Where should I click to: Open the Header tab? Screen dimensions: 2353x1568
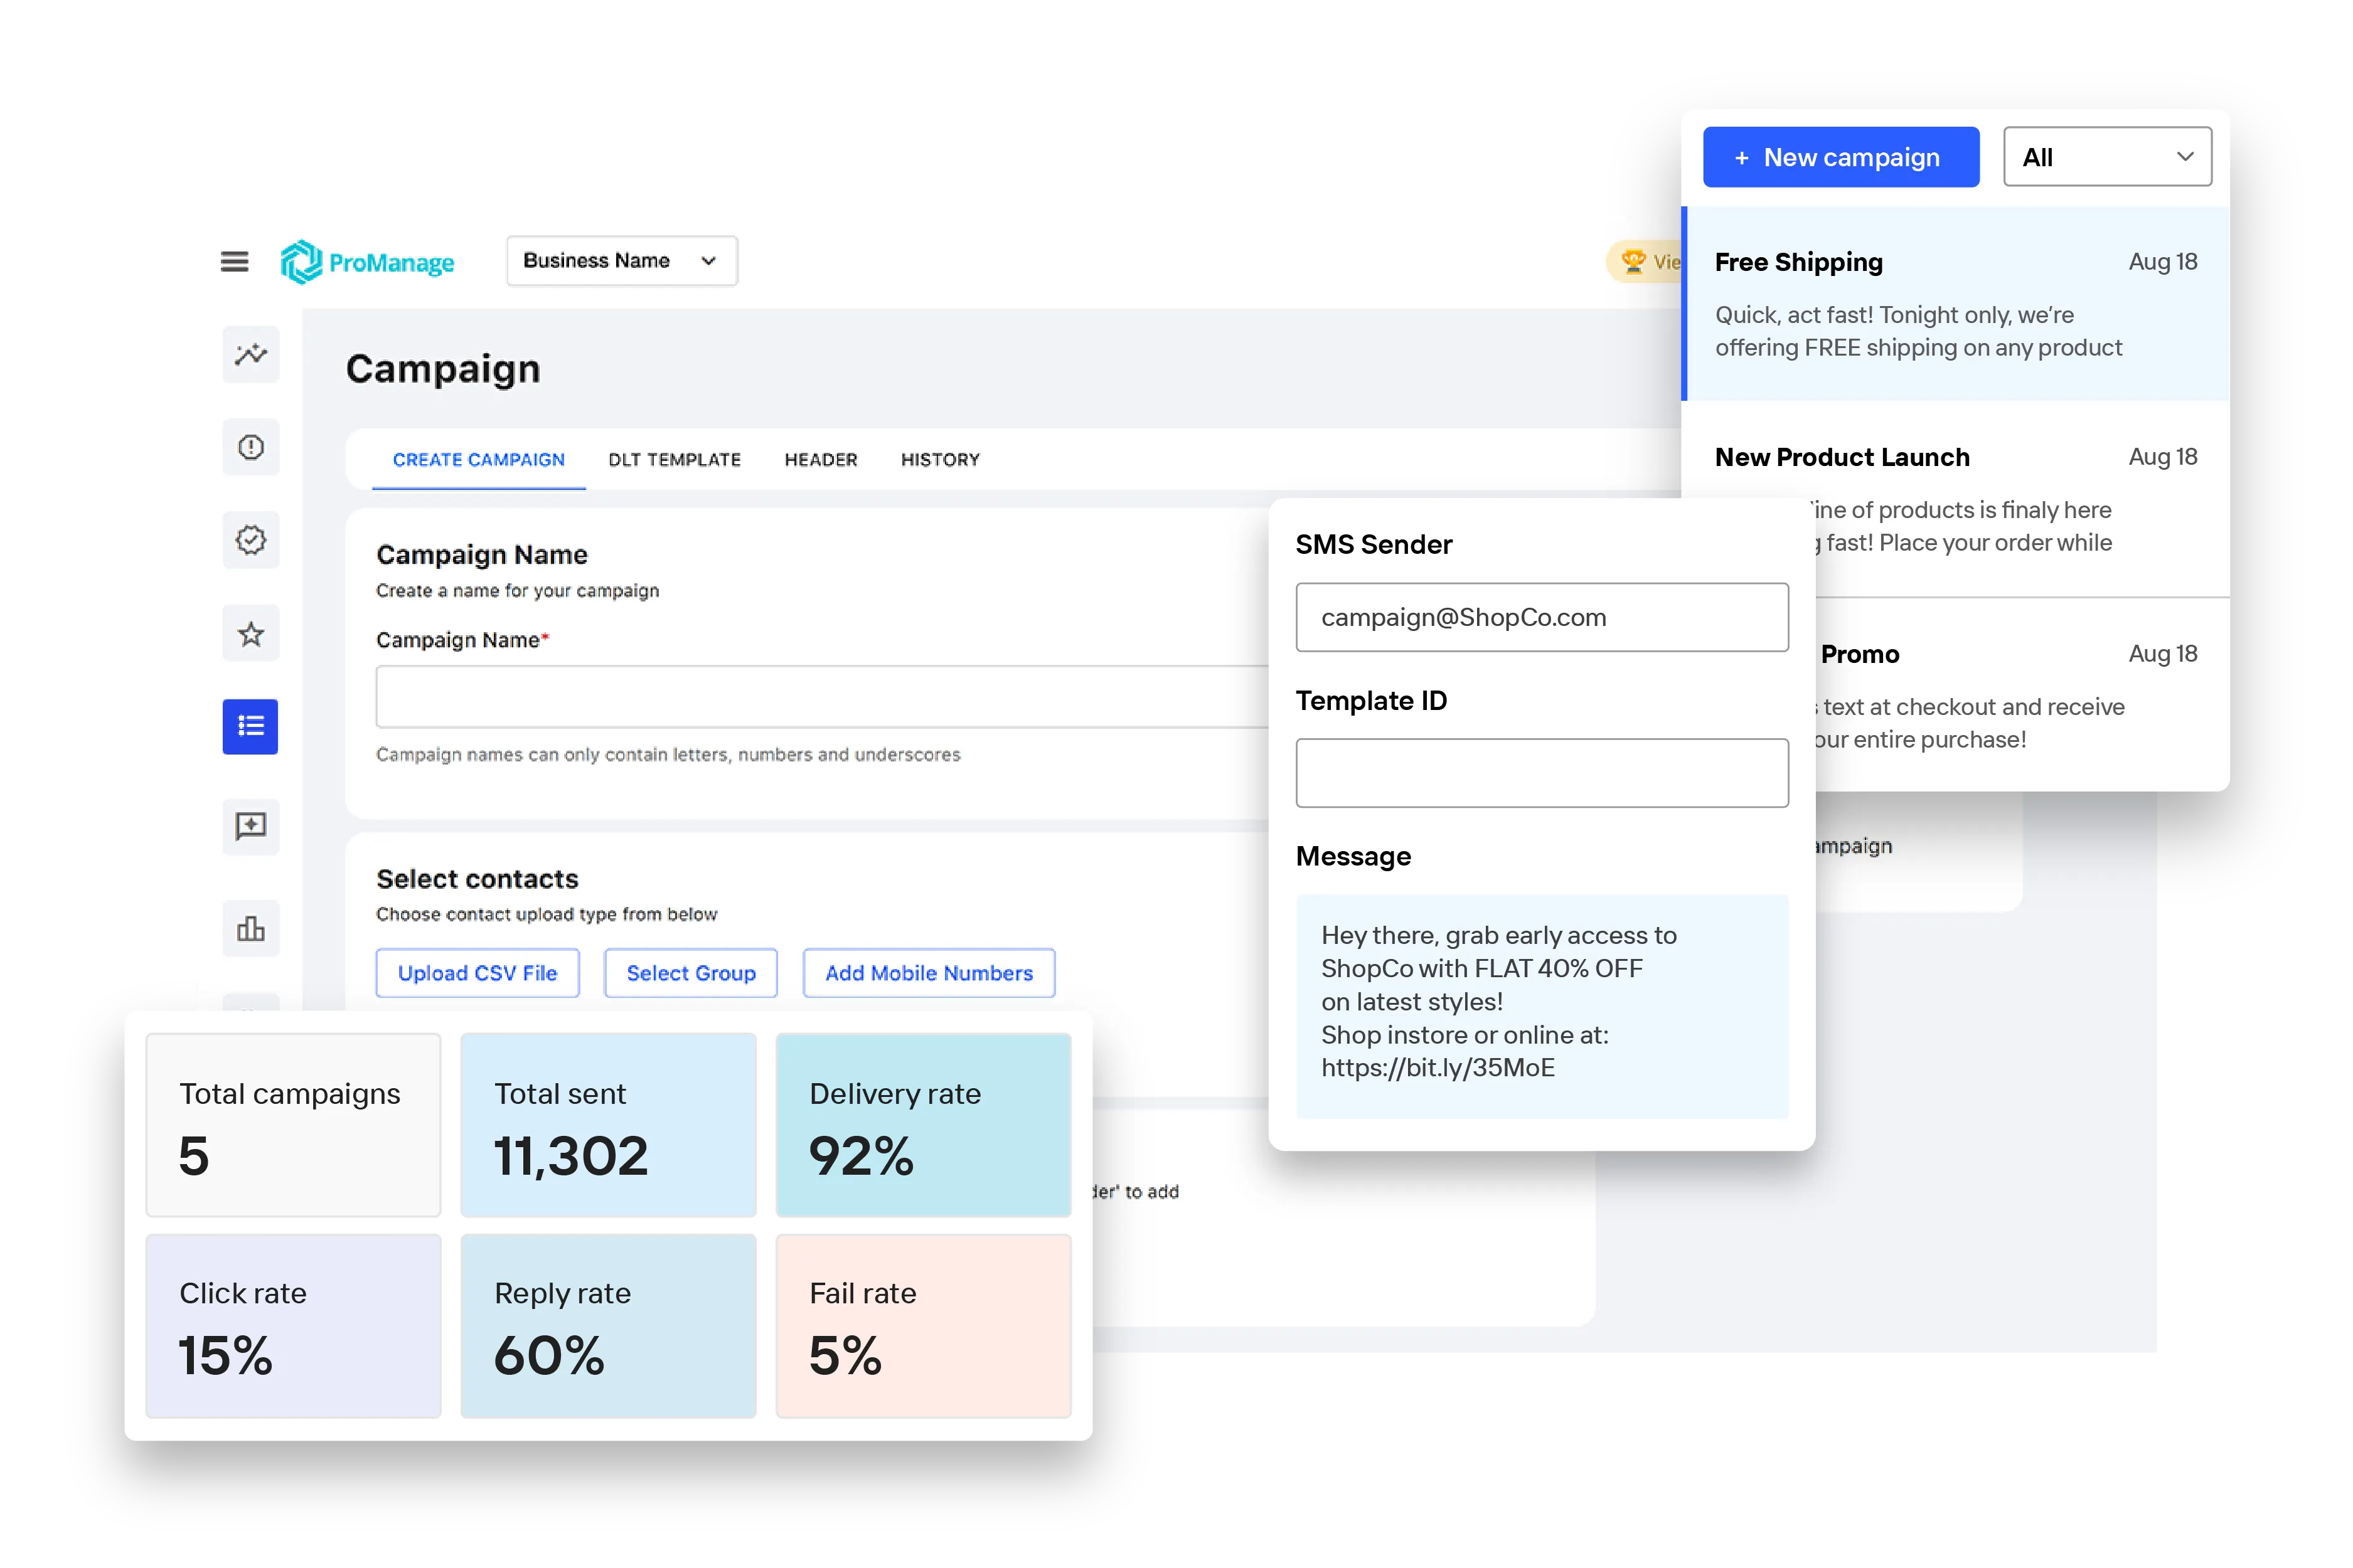coord(820,460)
